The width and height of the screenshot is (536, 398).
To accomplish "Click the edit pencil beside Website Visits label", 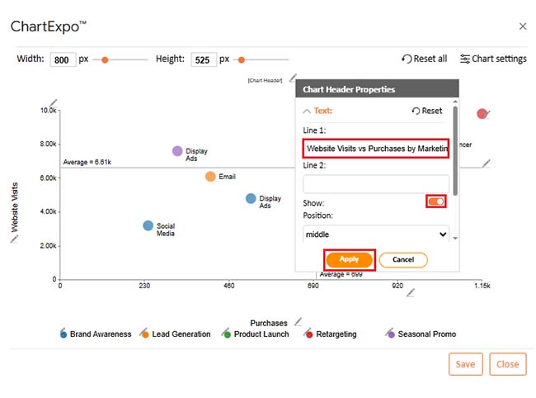I will (14, 239).
